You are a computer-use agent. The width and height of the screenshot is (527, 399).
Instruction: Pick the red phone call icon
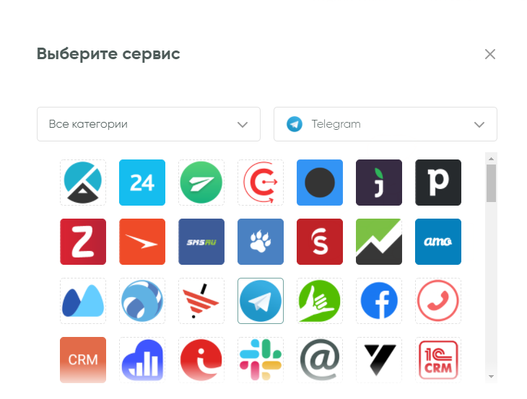point(438,301)
